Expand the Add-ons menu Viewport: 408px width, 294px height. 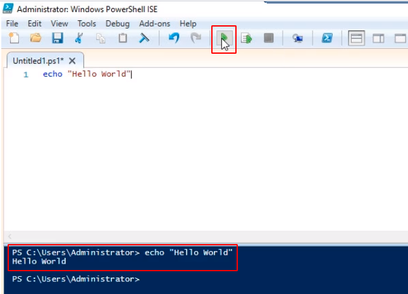pos(154,23)
